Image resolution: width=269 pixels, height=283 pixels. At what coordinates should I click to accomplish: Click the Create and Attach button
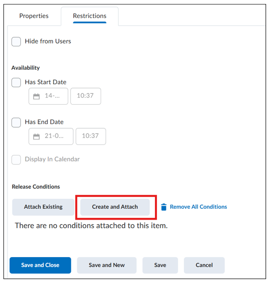coord(115,207)
